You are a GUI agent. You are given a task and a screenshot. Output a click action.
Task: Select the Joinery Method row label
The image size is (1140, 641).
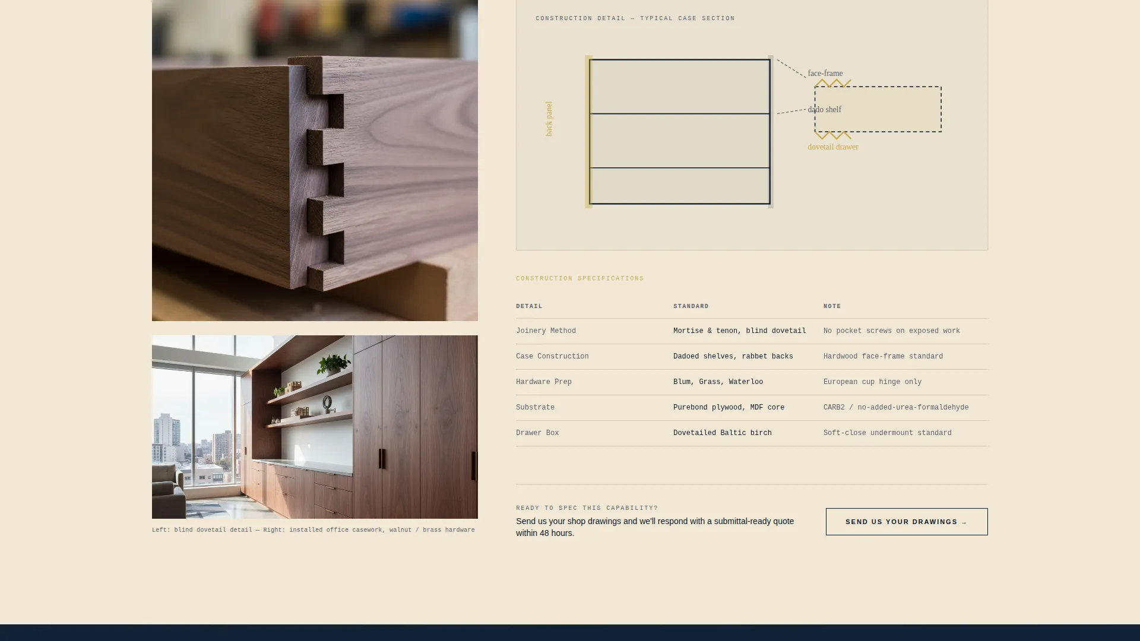click(546, 331)
